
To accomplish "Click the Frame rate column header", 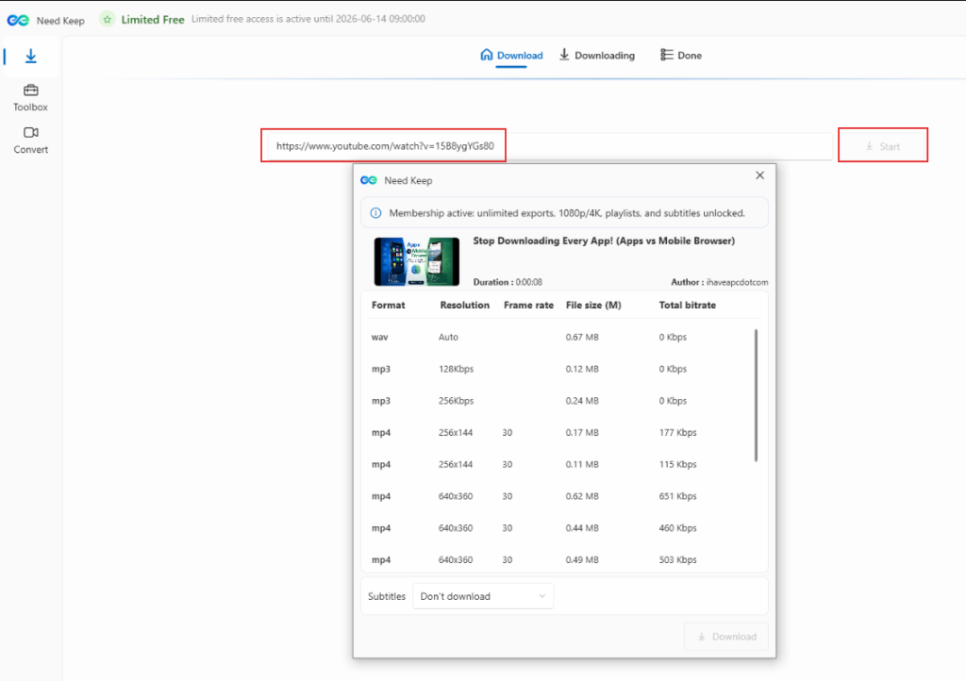I will click(x=528, y=306).
